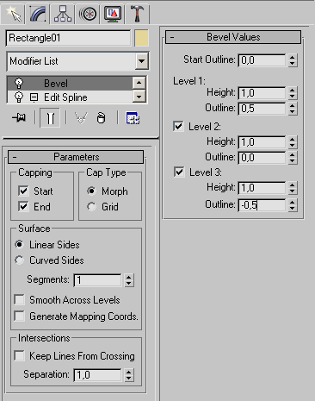
Task: Click the Pin Stack icon
Action: click(x=19, y=118)
